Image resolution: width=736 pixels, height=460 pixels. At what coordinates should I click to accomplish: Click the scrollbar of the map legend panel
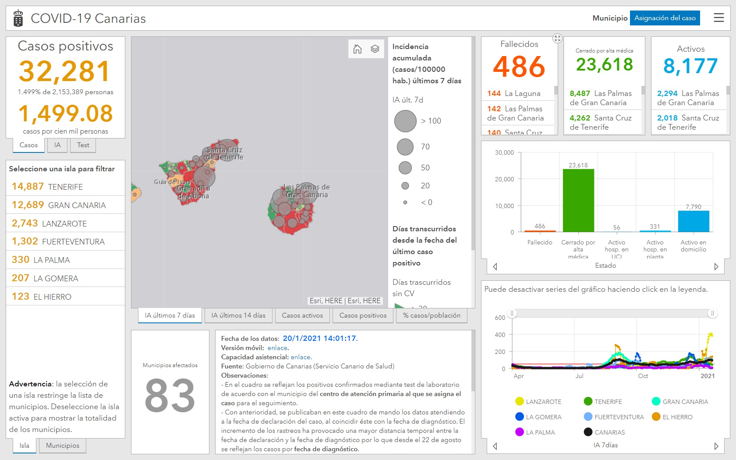(473, 145)
